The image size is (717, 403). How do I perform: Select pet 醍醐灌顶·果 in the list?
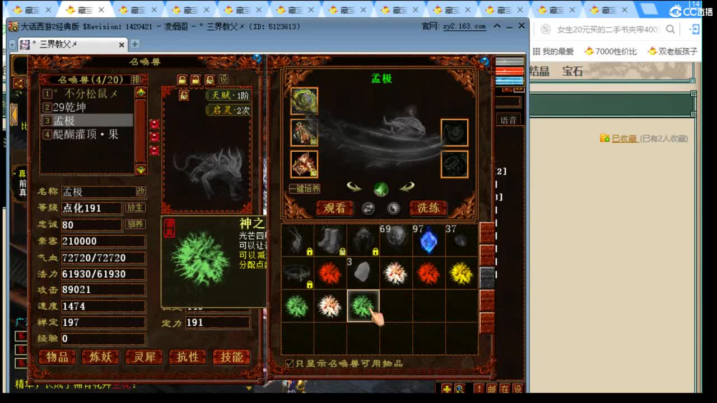pyautogui.click(x=87, y=134)
